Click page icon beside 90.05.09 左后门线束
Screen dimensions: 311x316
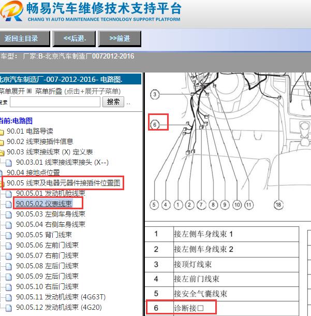pos(8,277)
